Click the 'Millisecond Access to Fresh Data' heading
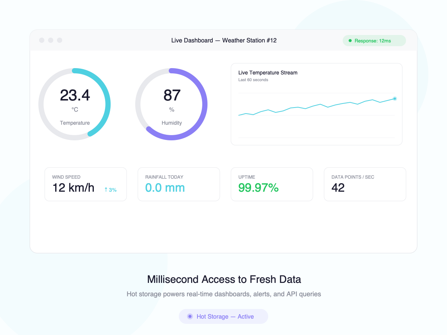Viewport: 447px width, 335px height. click(224, 279)
